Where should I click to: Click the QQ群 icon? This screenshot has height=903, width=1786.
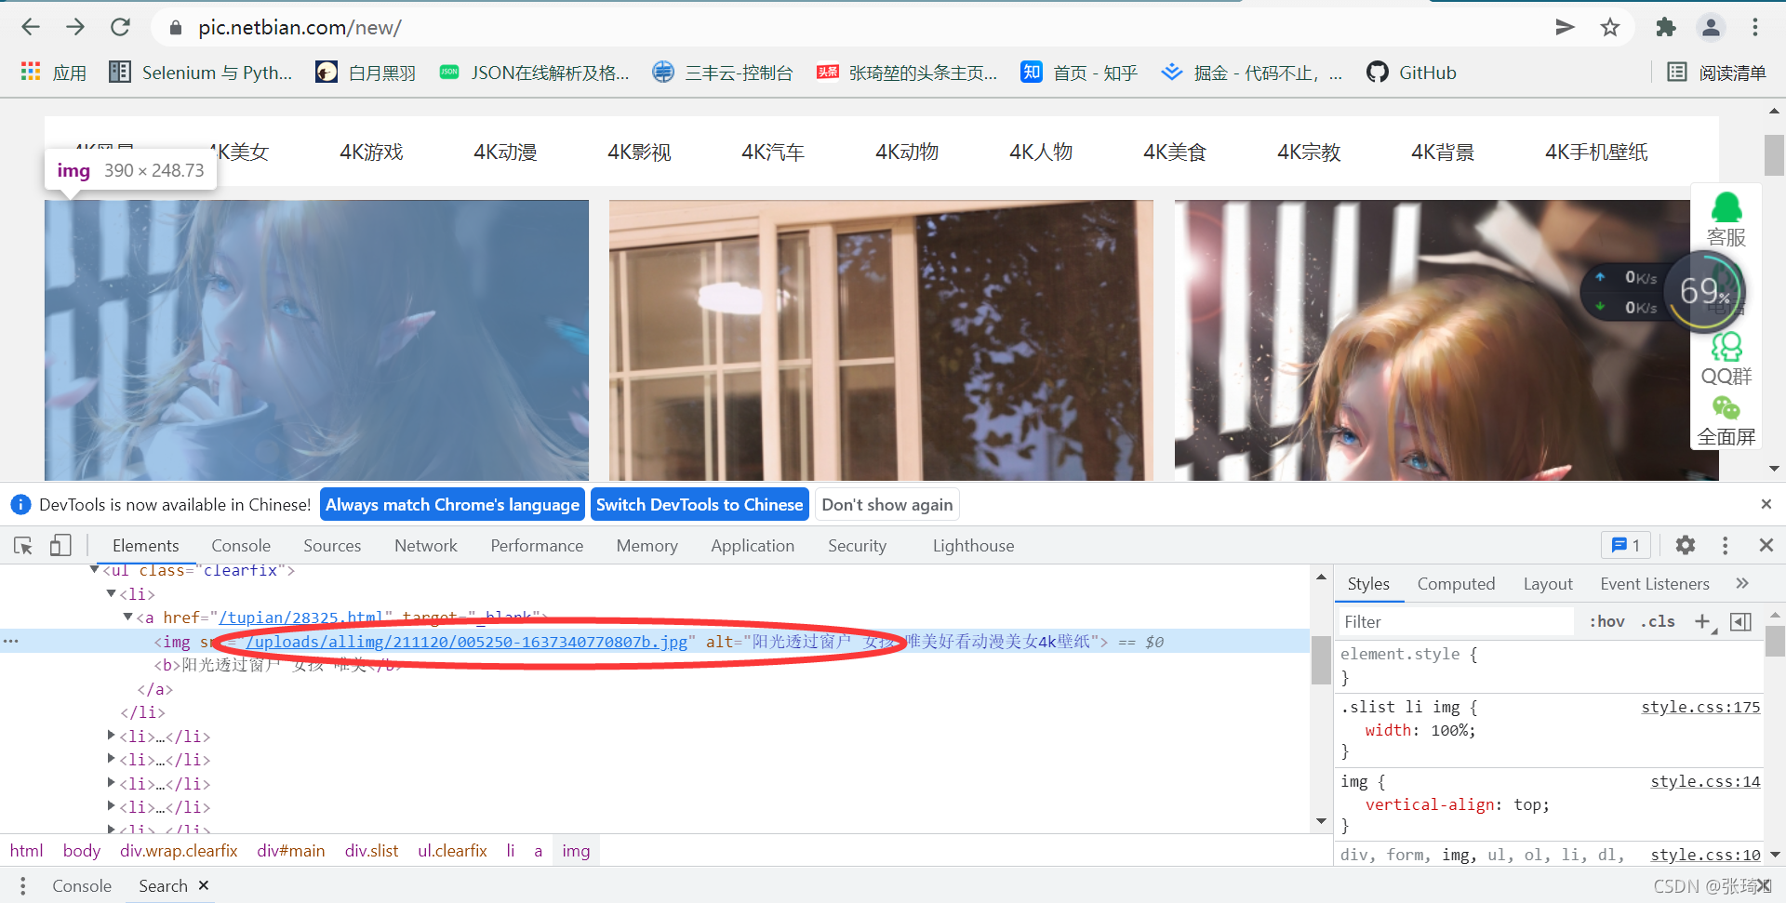coord(1726,359)
